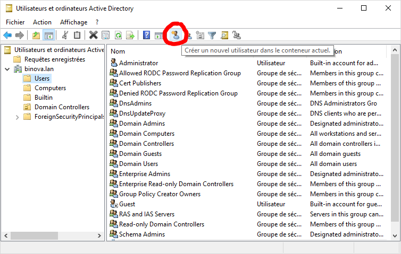Click the Export list toolbar icon
Viewport: 401px width, 254px height.
pyautogui.click(x=130, y=36)
